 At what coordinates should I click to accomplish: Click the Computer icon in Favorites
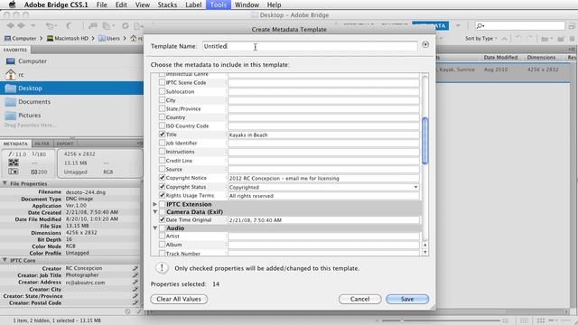coord(11,61)
